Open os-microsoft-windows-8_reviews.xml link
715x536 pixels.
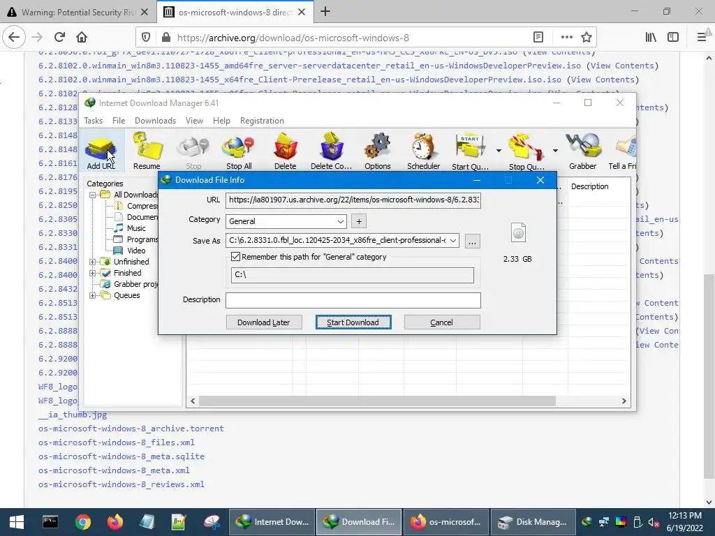[121, 484]
